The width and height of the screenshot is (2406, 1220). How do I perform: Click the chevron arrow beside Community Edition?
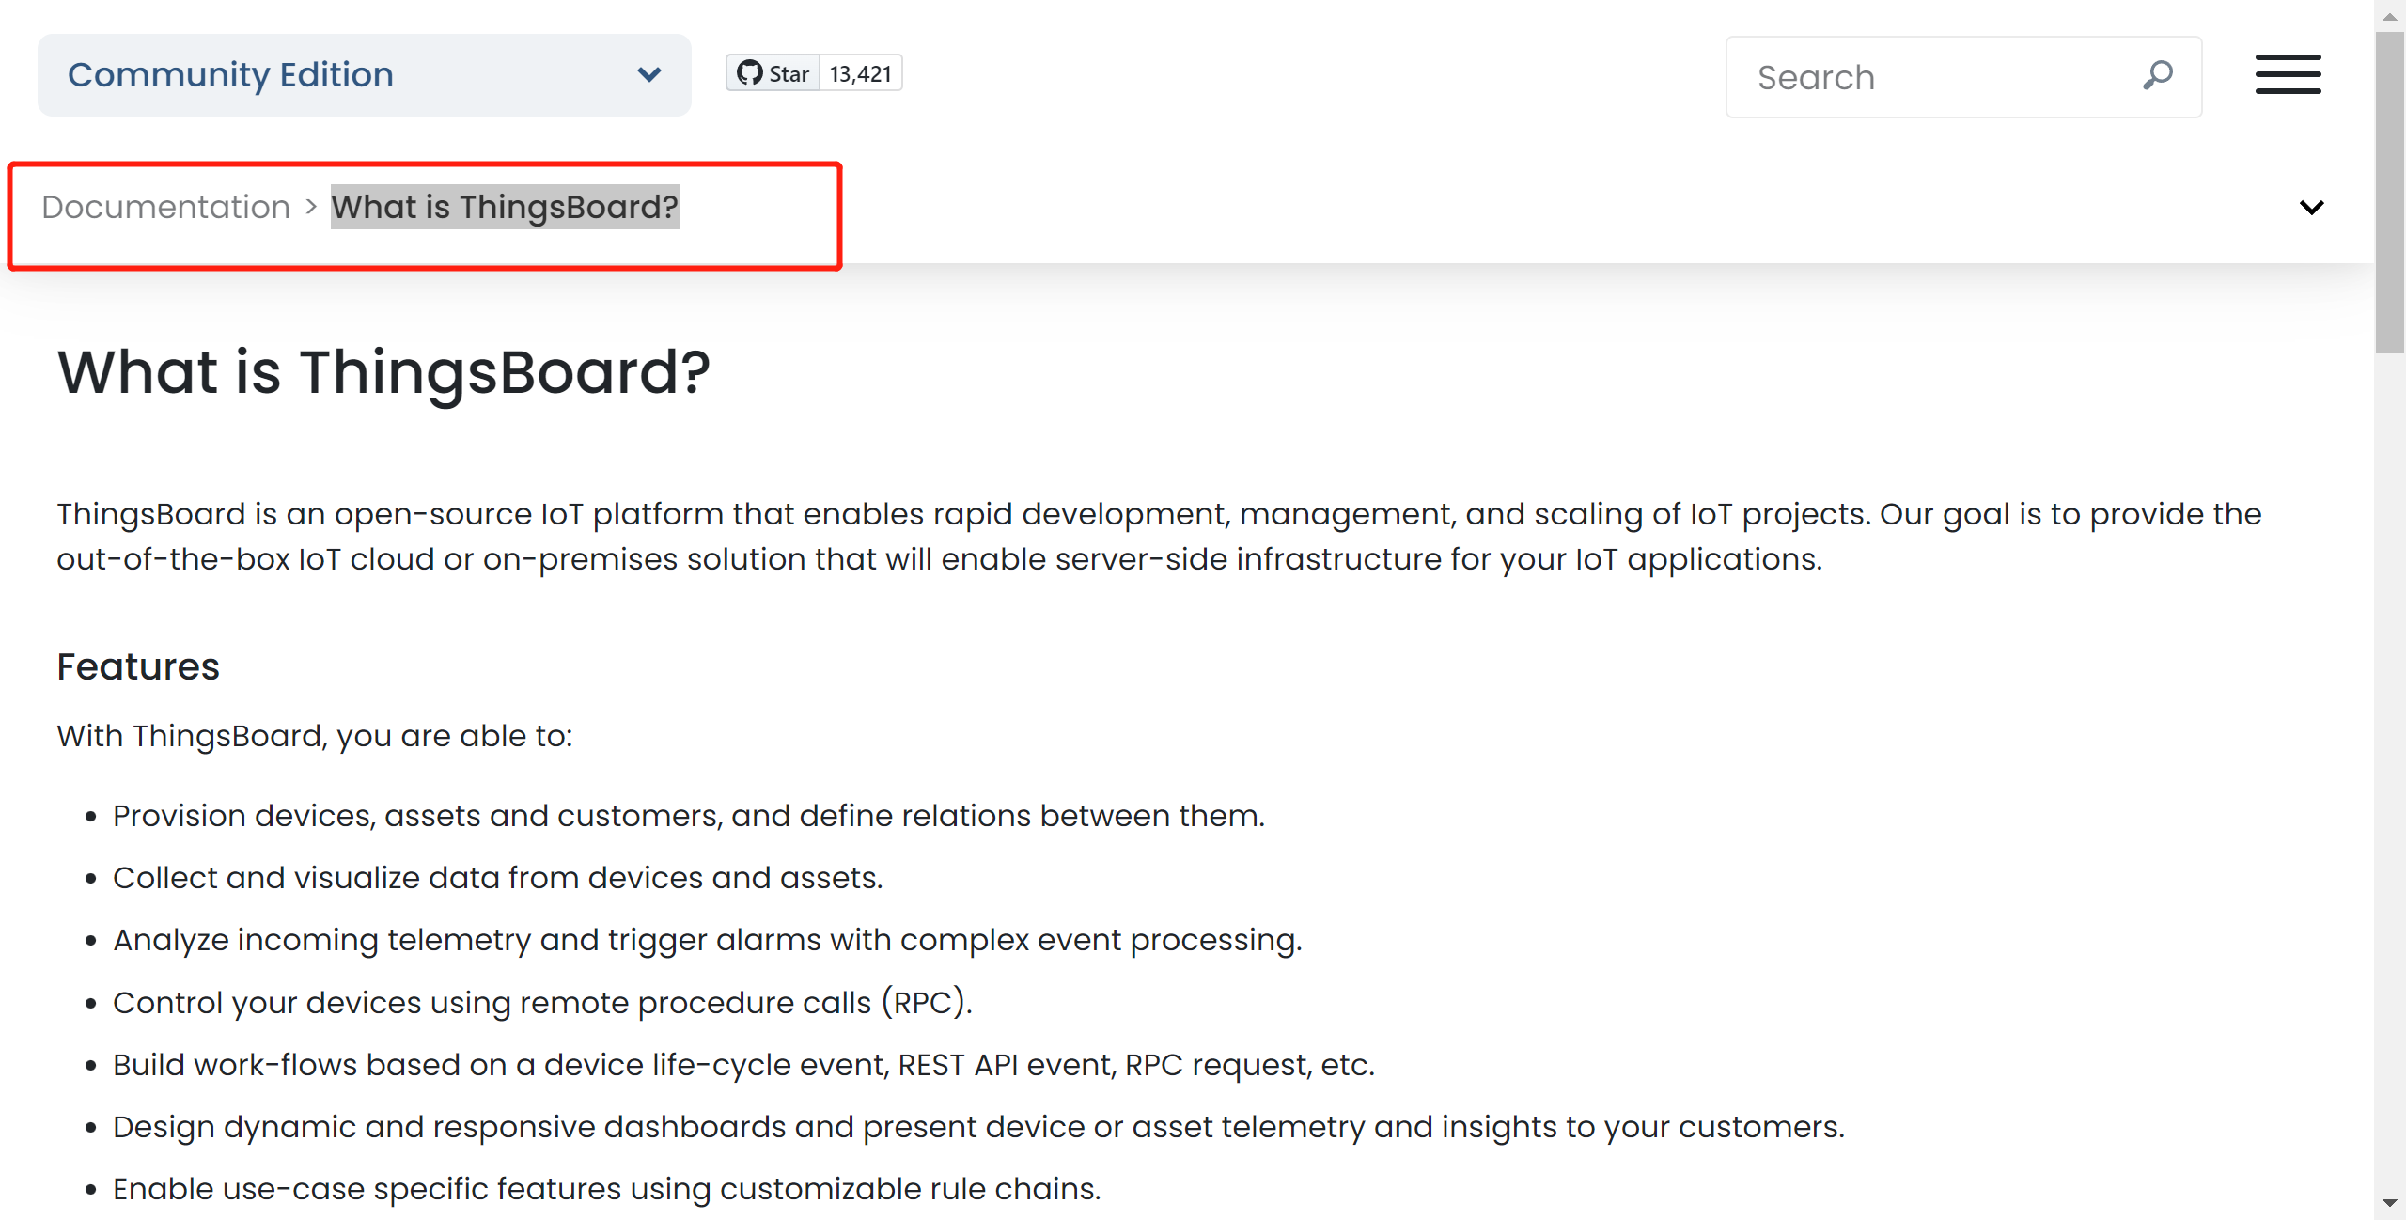click(648, 75)
